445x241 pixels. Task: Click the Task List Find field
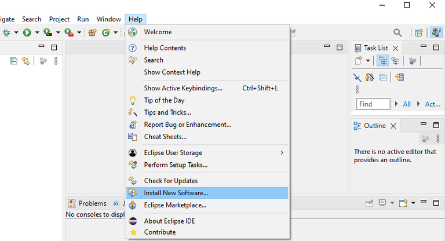coord(373,104)
